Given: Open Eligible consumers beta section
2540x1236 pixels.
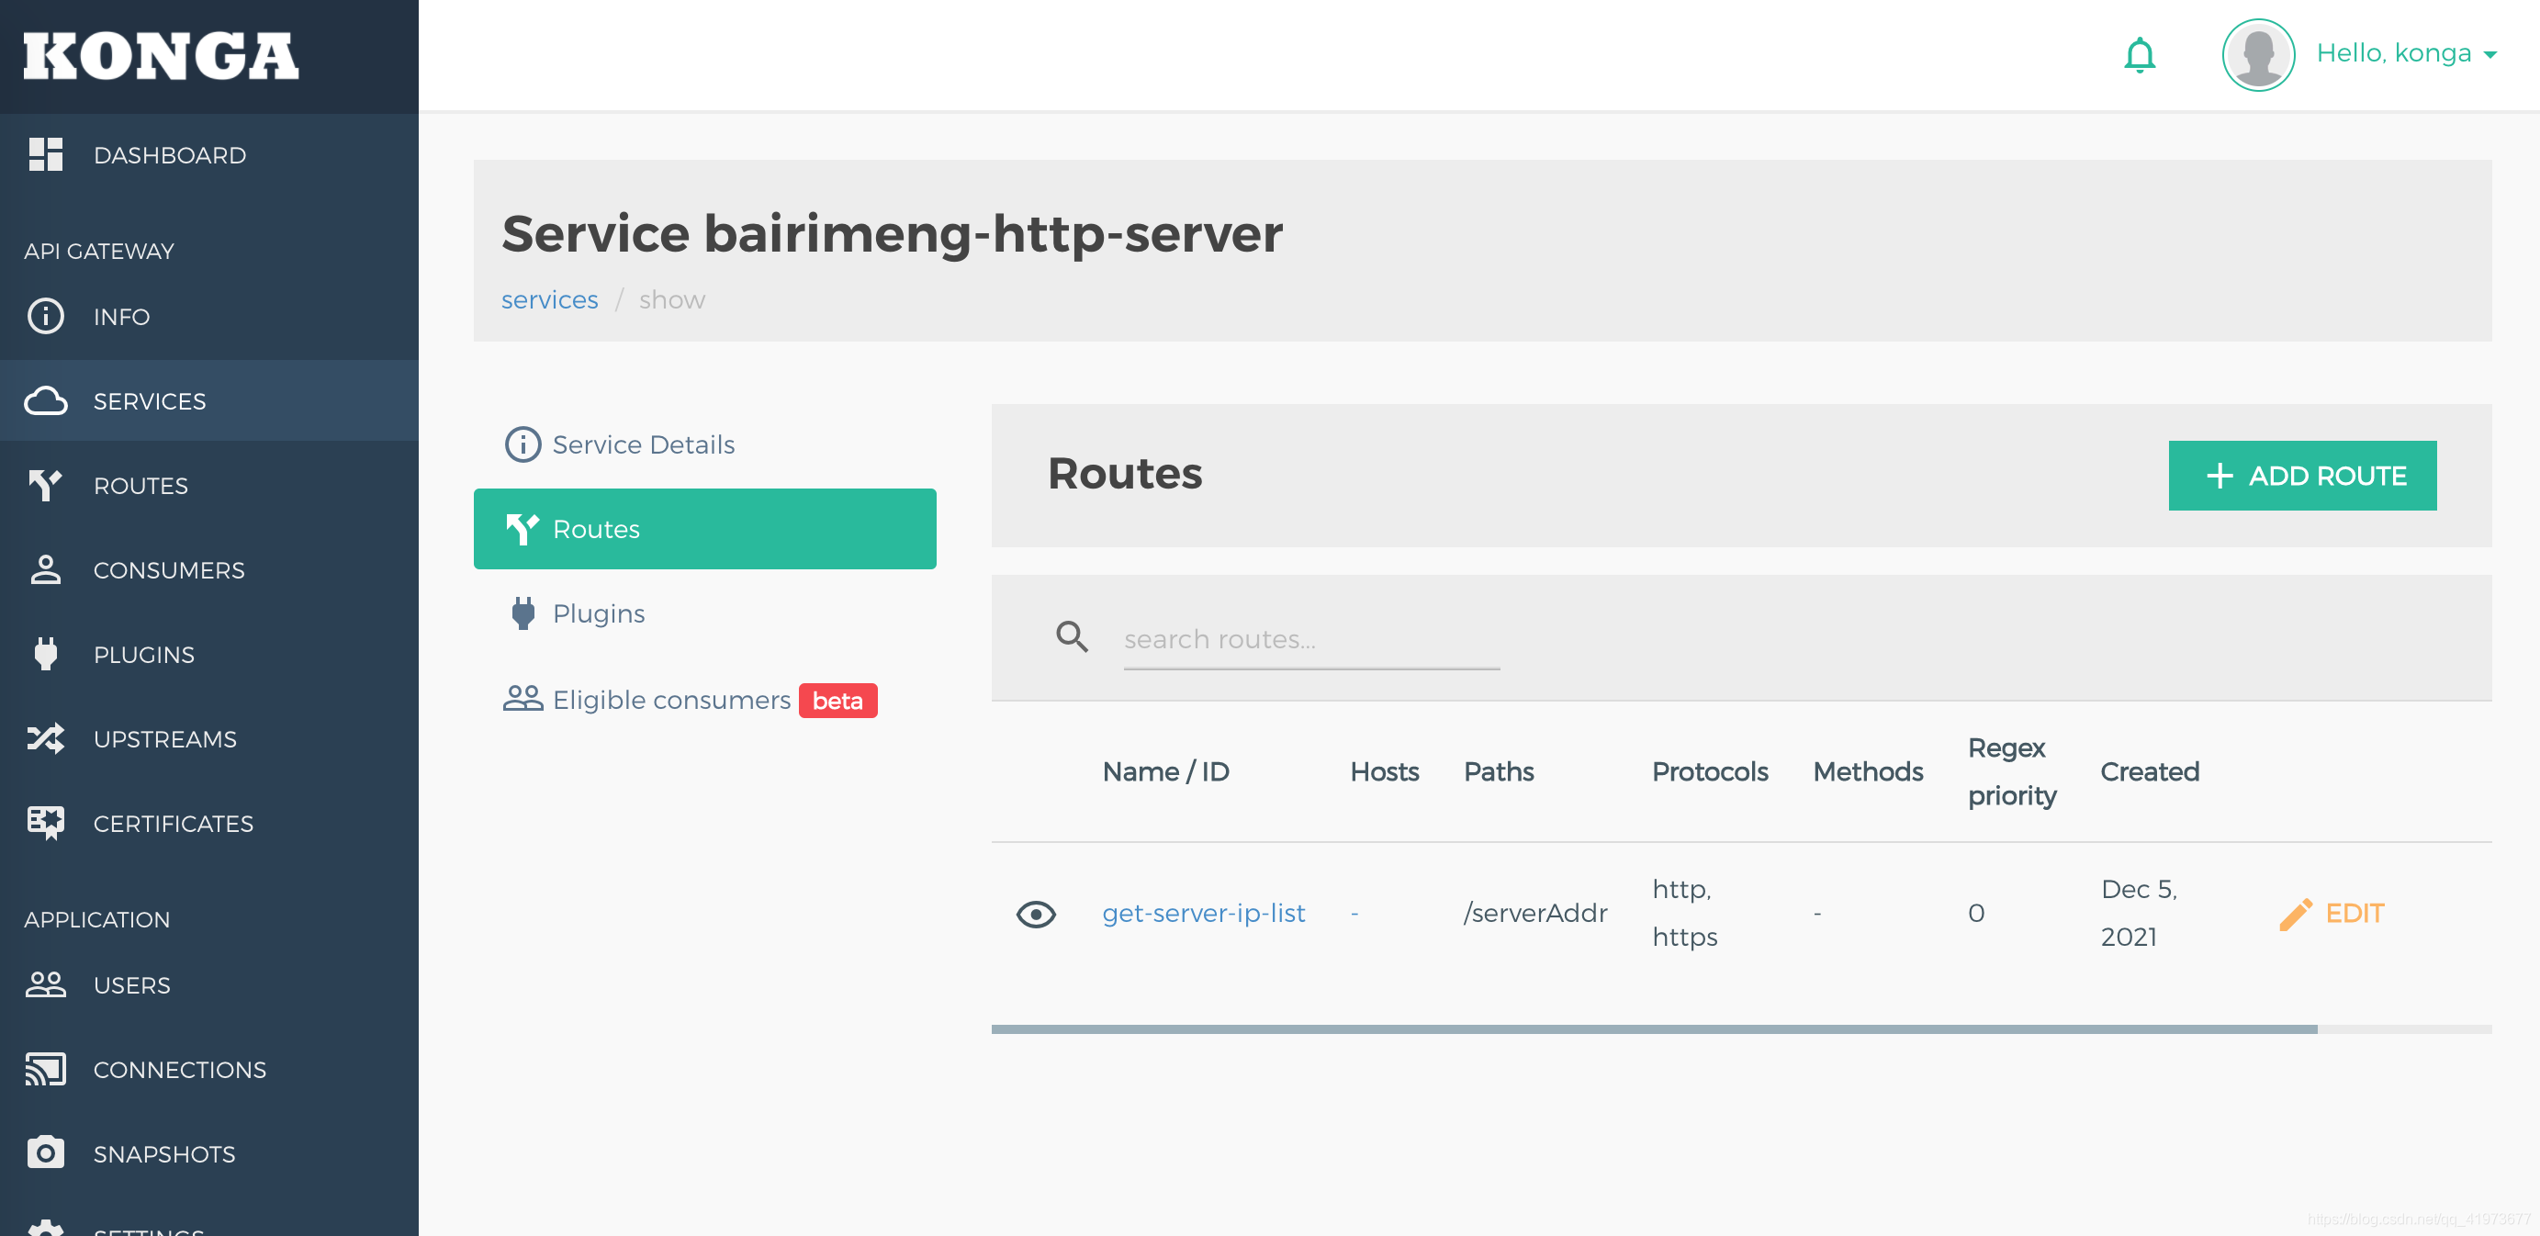Looking at the screenshot, I should click(x=670, y=700).
